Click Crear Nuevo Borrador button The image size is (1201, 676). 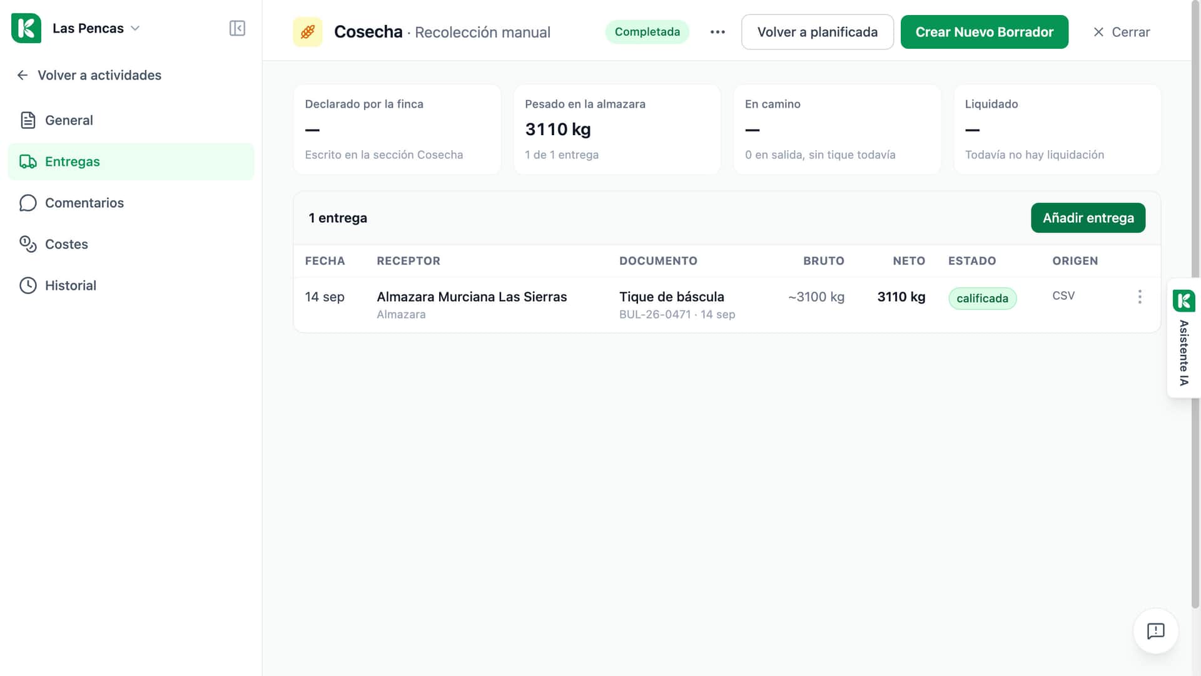coord(985,32)
